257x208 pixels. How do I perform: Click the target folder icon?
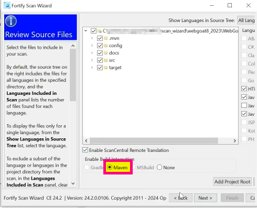[x=105, y=68]
